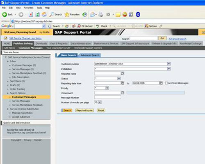The image size is (205, 164).
Task: Print the page with printer icon
Action: (x=101, y=14)
